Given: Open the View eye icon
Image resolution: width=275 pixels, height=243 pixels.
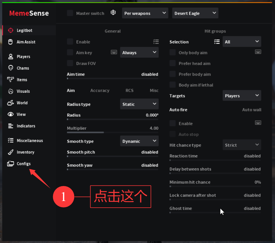Looking at the screenshot, I should (10, 115).
